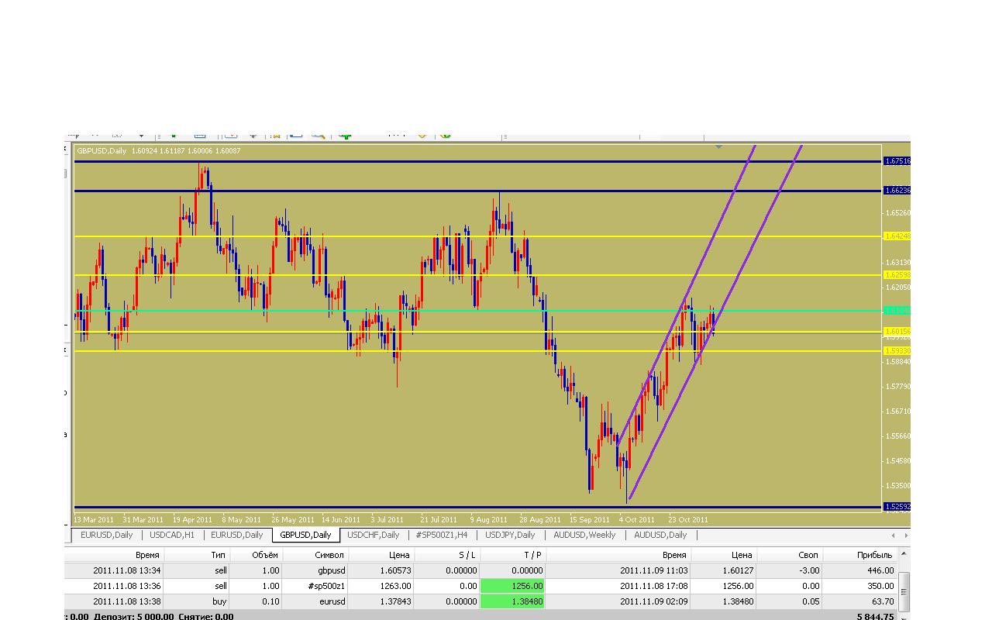Viewport: 992px width, 620px height.
Task: Click the close time 2011.11.09 11:03
Action: (x=653, y=570)
